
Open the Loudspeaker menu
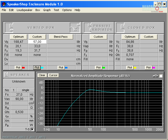[24, 10]
